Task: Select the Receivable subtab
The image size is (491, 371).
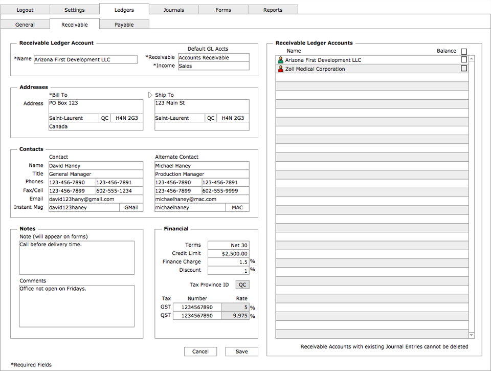Action: tap(75, 25)
